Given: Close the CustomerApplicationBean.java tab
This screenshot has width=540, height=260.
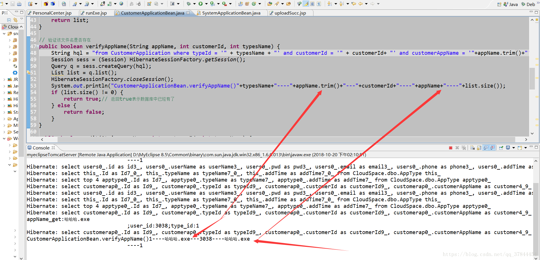Looking at the screenshot, I should (x=188, y=13).
